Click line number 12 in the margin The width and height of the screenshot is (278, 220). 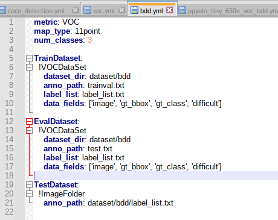point(9,121)
